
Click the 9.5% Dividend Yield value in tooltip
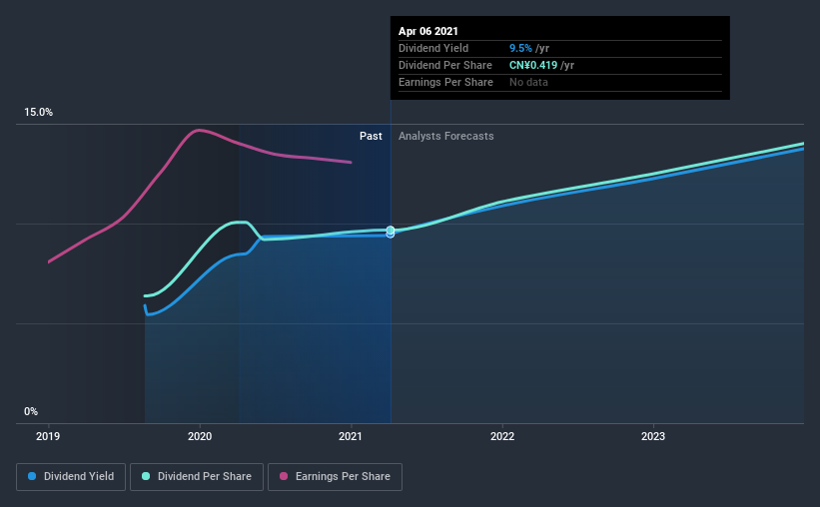click(x=521, y=48)
